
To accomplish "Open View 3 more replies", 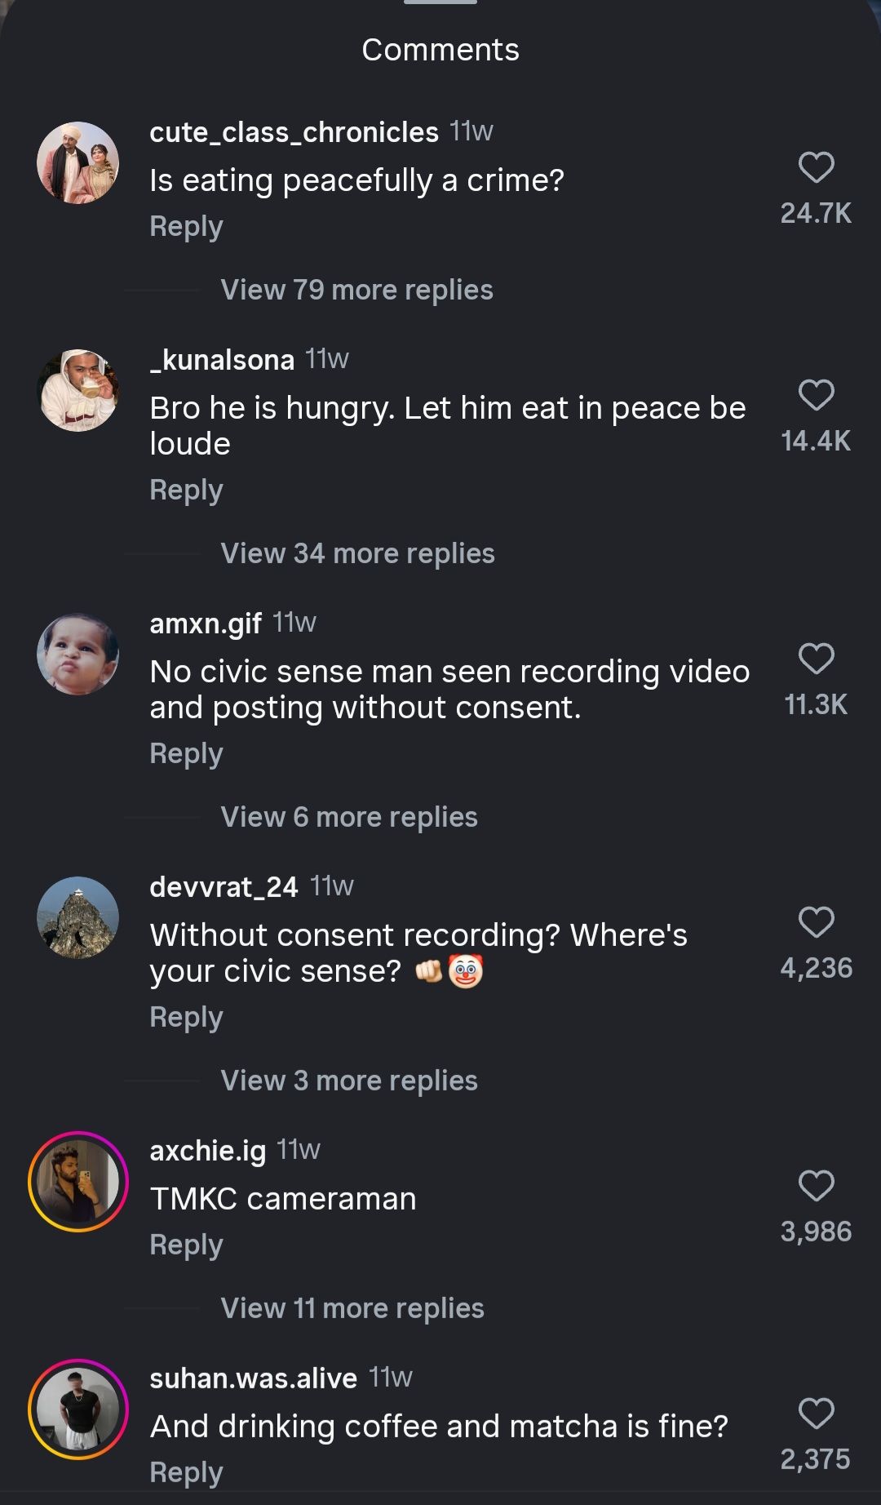I will (349, 1081).
